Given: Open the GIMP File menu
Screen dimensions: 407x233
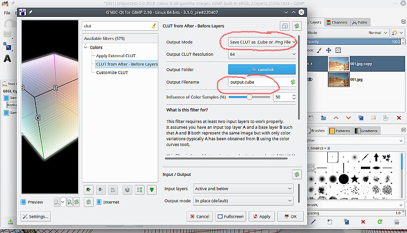Looking at the screenshot, I should pyautogui.click(x=7, y=13).
